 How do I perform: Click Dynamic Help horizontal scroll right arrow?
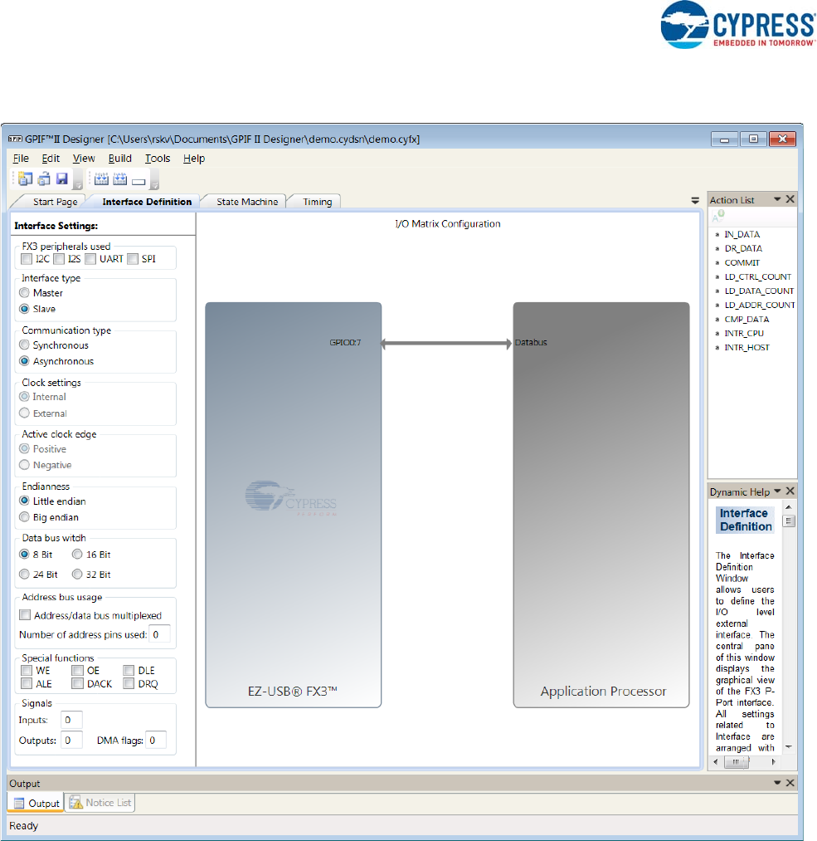pos(773,761)
